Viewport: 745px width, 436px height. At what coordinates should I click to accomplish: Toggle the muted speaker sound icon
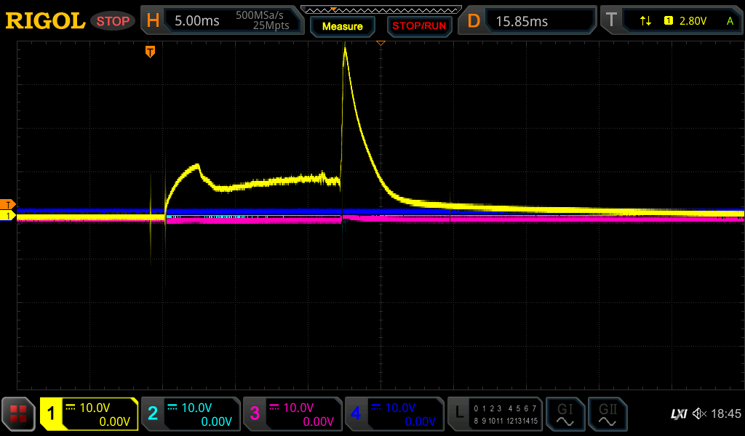pos(699,414)
